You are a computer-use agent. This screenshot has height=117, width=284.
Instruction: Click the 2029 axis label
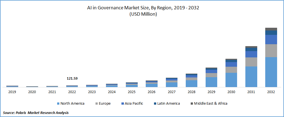coord(211,92)
